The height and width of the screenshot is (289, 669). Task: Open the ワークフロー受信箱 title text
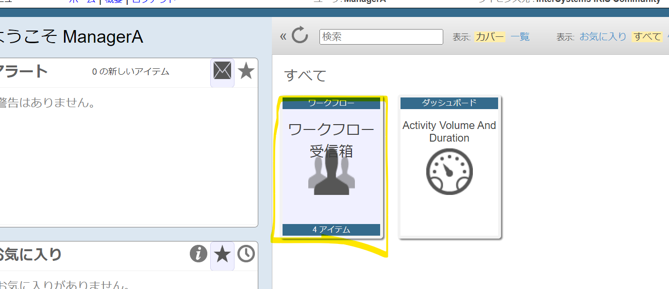click(x=332, y=140)
